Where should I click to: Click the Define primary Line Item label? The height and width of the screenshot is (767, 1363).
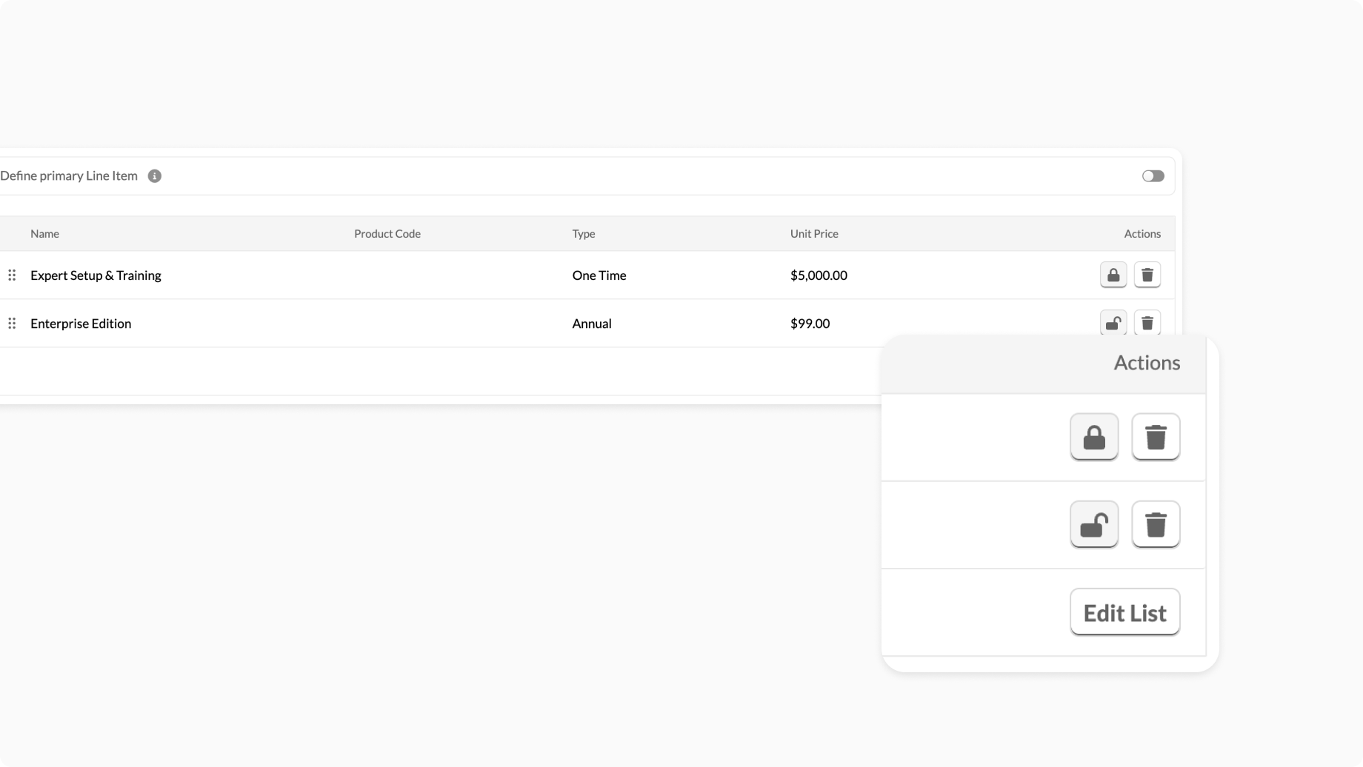pos(69,176)
